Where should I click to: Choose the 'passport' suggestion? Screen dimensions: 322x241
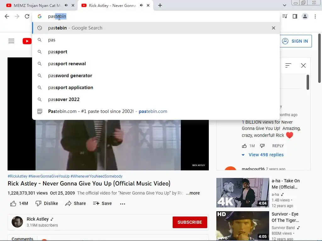pos(156,52)
